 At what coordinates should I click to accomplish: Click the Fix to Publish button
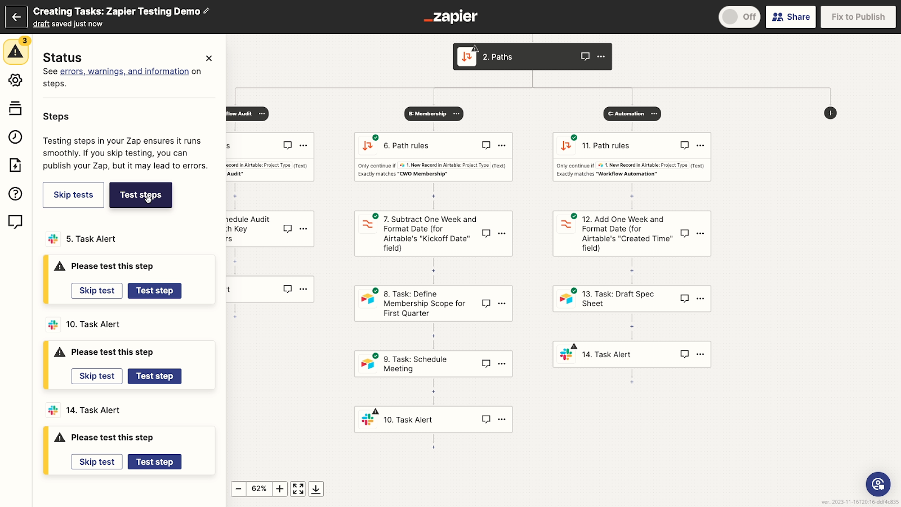click(x=858, y=17)
